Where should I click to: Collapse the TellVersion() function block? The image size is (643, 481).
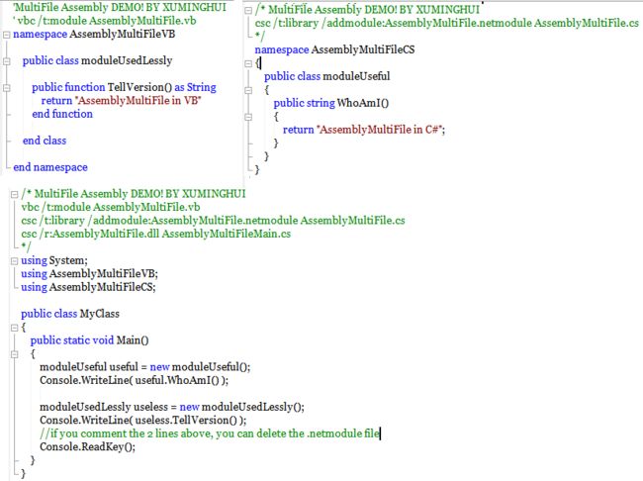coord(7,88)
